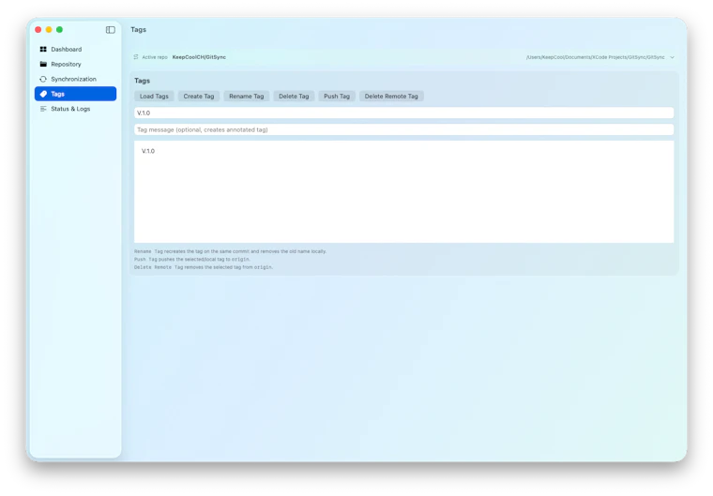713x496 pixels.
Task: Toggle the sidebar panel icon
Action: point(111,30)
